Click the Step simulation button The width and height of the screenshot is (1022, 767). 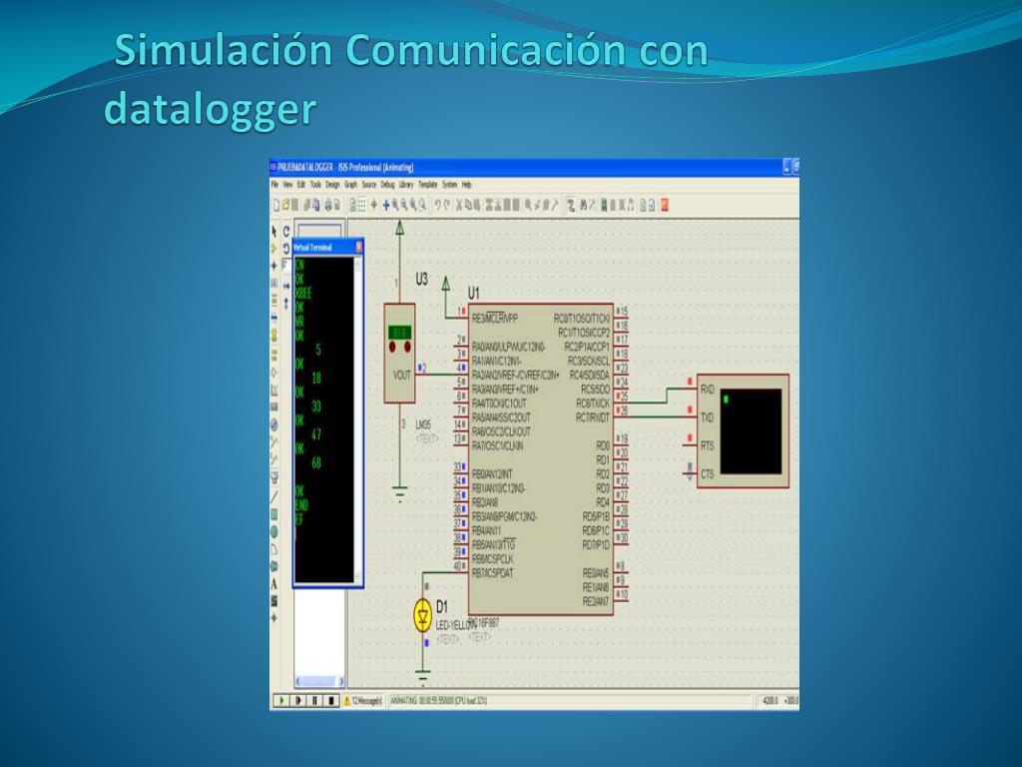[298, 701]
